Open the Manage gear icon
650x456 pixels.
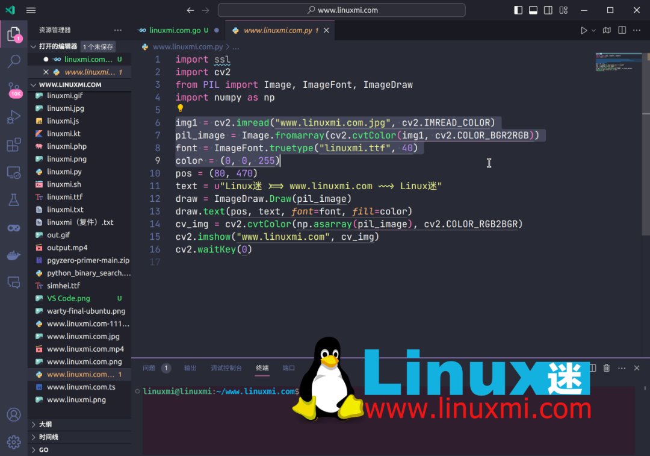pyautogui.click(x=14, y=442)
